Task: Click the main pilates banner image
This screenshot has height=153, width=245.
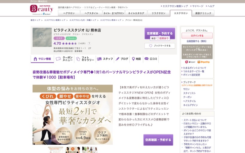Action: (x=73, y=115)
